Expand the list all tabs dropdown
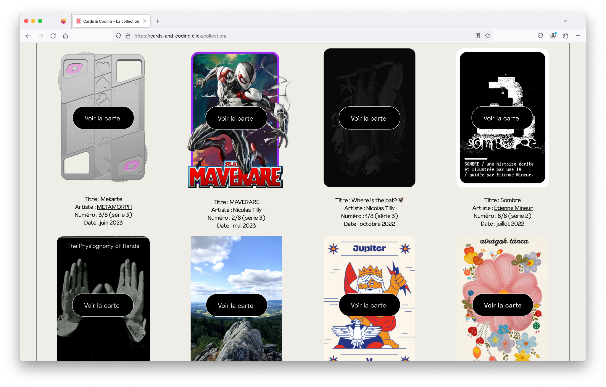The image size is (606, 387). coord(565,21)
